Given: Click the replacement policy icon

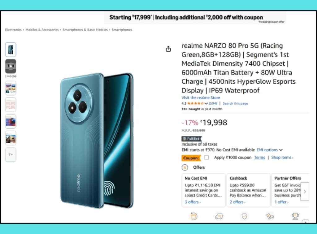Looking at the screenshot, I should coord(194,216).
